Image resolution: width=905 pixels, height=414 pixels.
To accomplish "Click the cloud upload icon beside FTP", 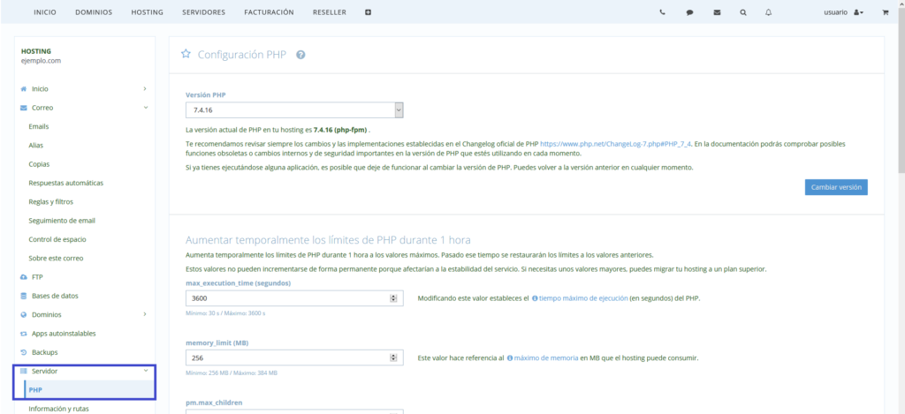I will [24, 277].
